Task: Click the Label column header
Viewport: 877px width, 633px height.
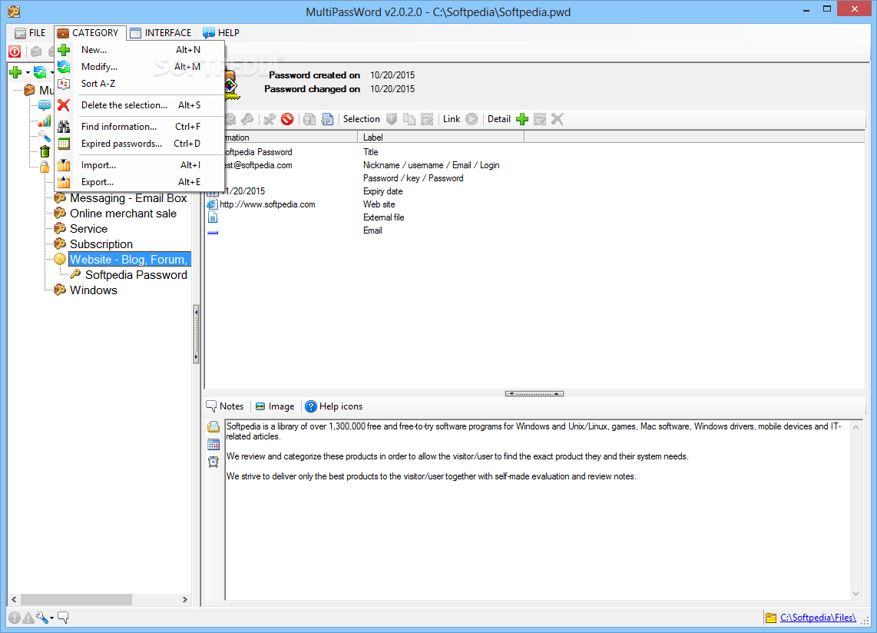Action: [441, 137]
